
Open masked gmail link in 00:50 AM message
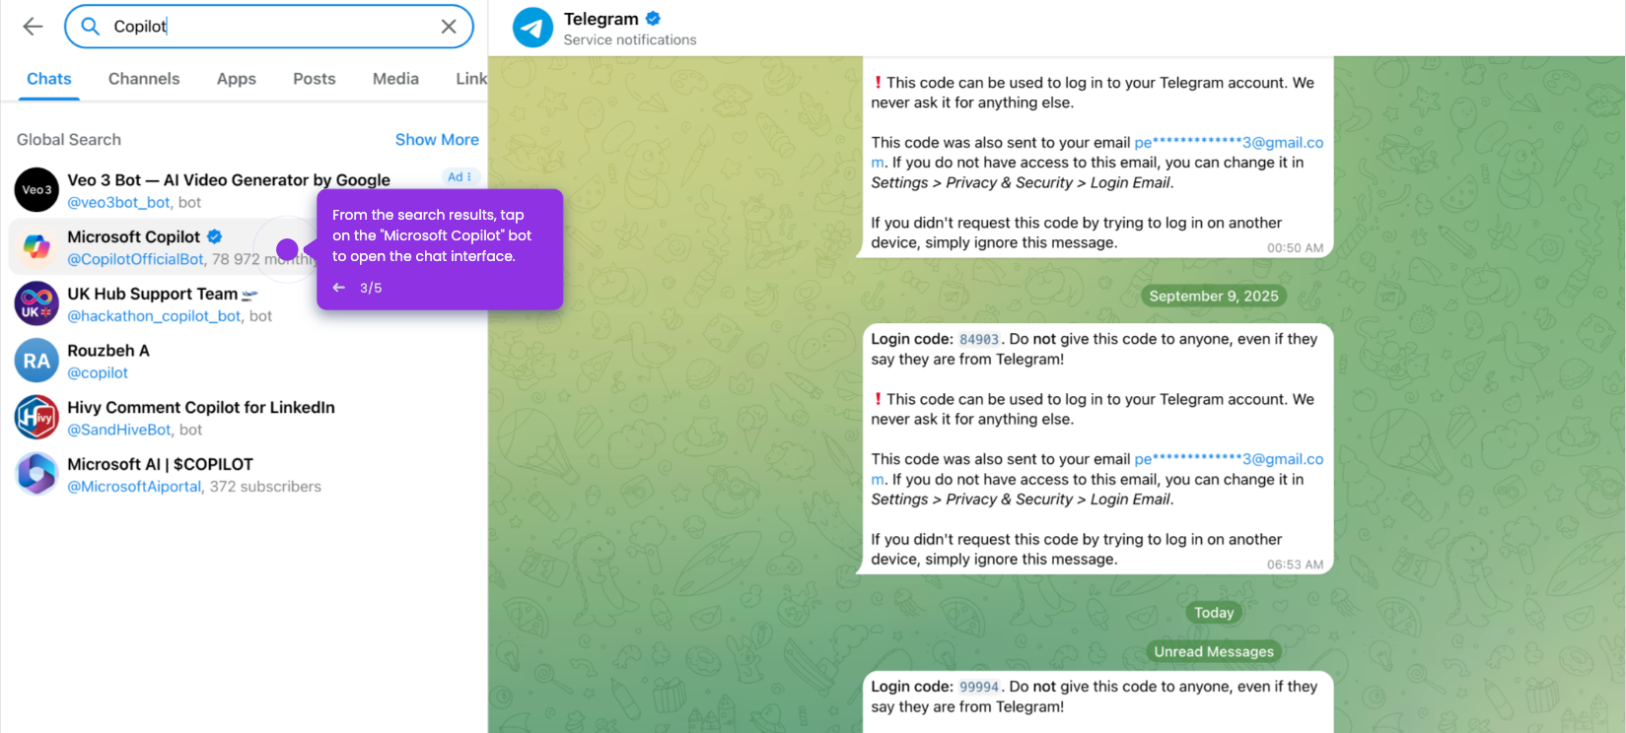1229,142
